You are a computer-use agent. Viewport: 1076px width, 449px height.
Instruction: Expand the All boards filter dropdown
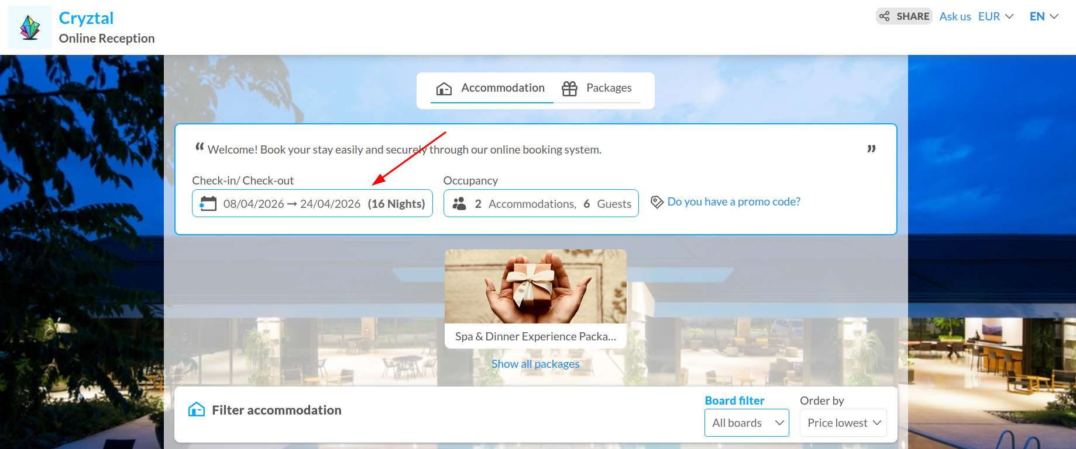point(747,423)
